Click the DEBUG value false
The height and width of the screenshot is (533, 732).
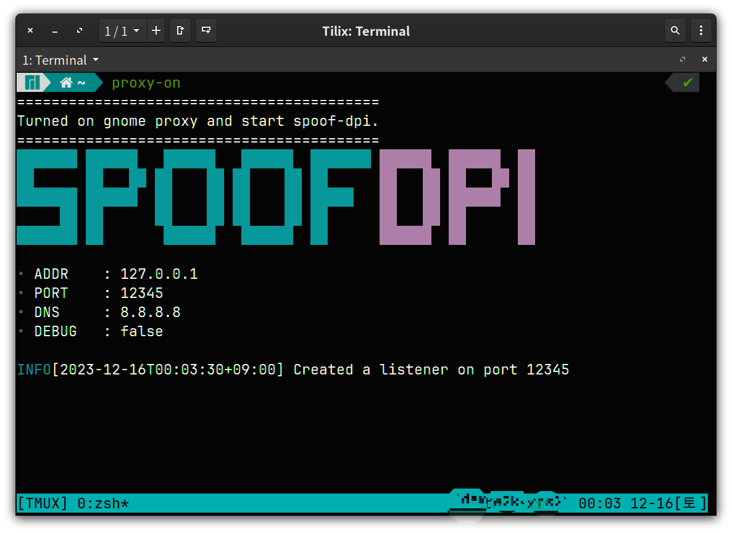142,331
